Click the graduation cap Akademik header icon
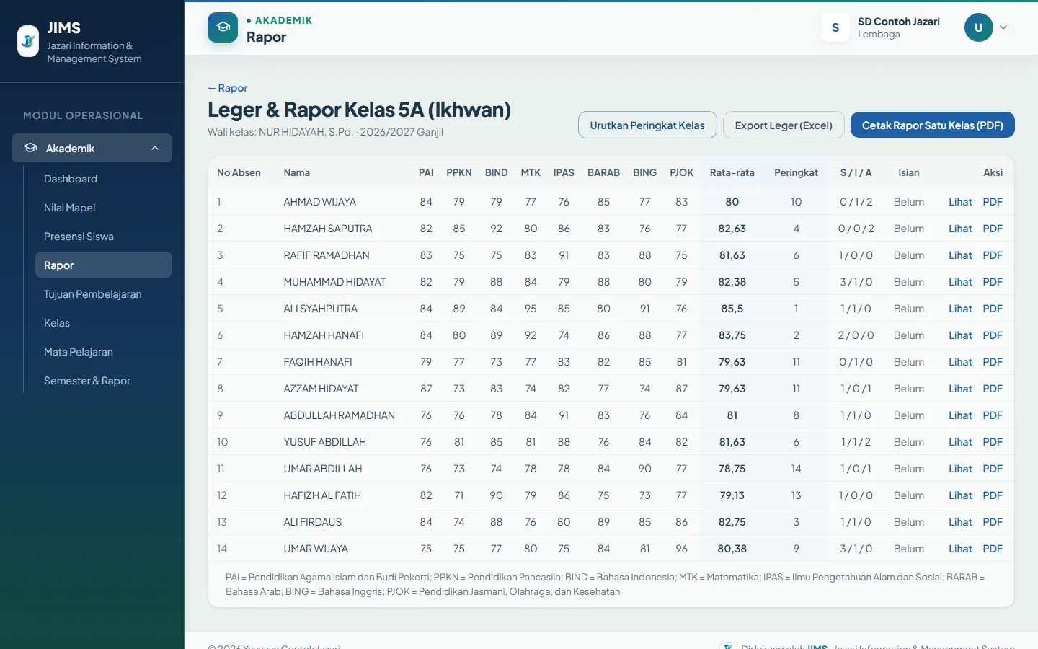The image size is (1038, 649). 223,27
